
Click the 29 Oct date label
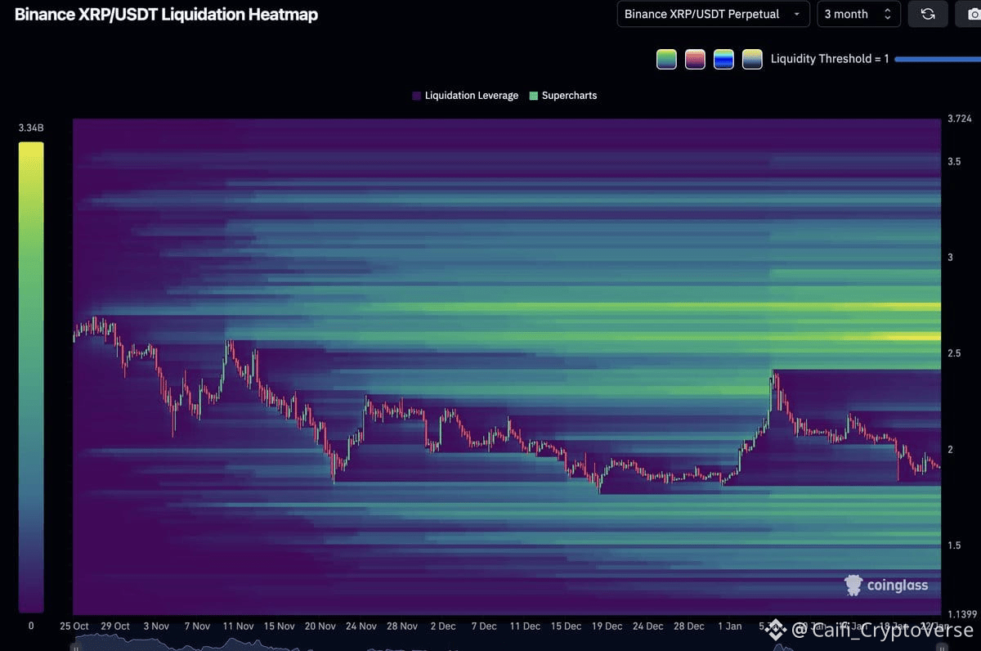tap(115, 626)
